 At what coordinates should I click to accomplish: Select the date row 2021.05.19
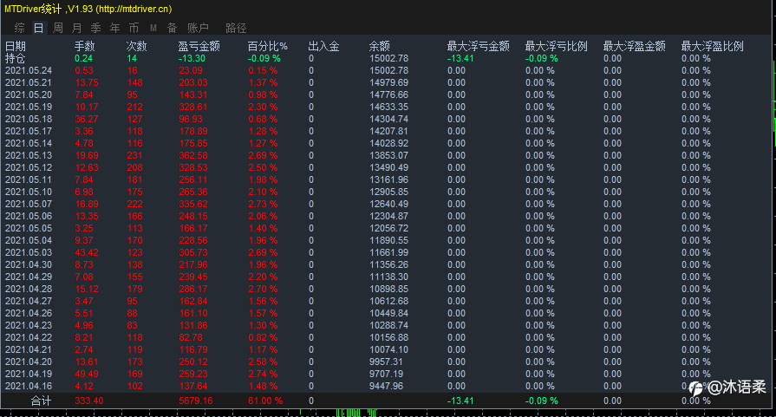[x=29, y=107]
